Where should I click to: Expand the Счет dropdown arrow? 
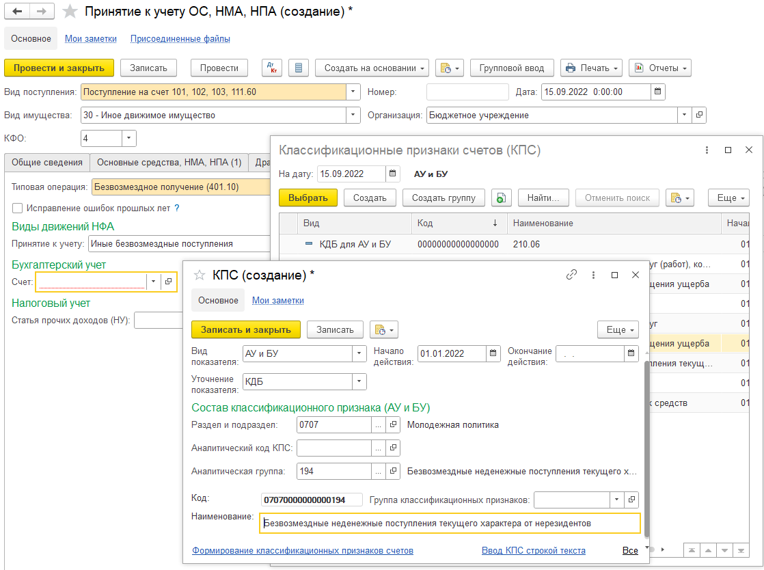[153, 282]
